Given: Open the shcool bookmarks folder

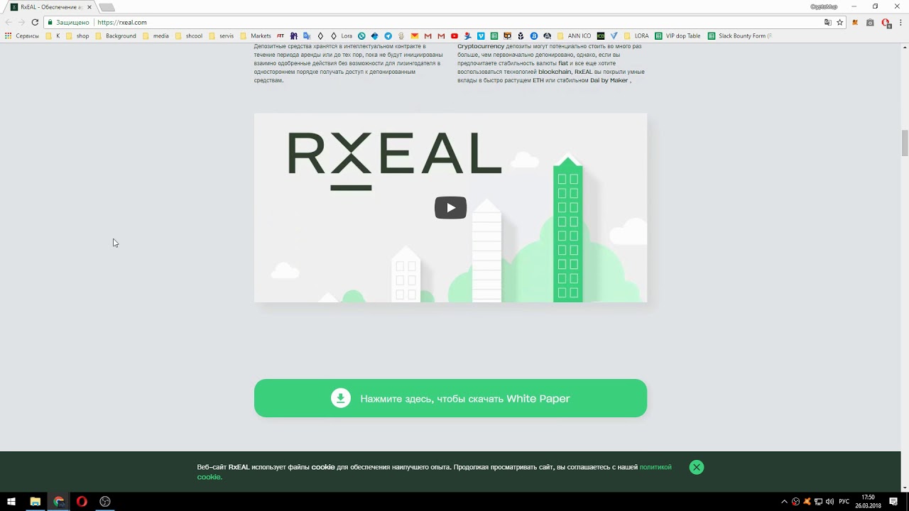Looking at the screenshot, I should pos(189,35).
